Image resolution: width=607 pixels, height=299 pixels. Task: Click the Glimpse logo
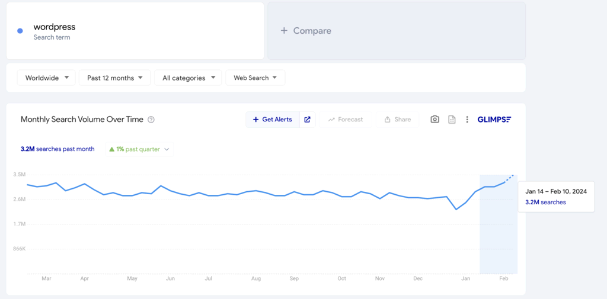click(494, 120)
